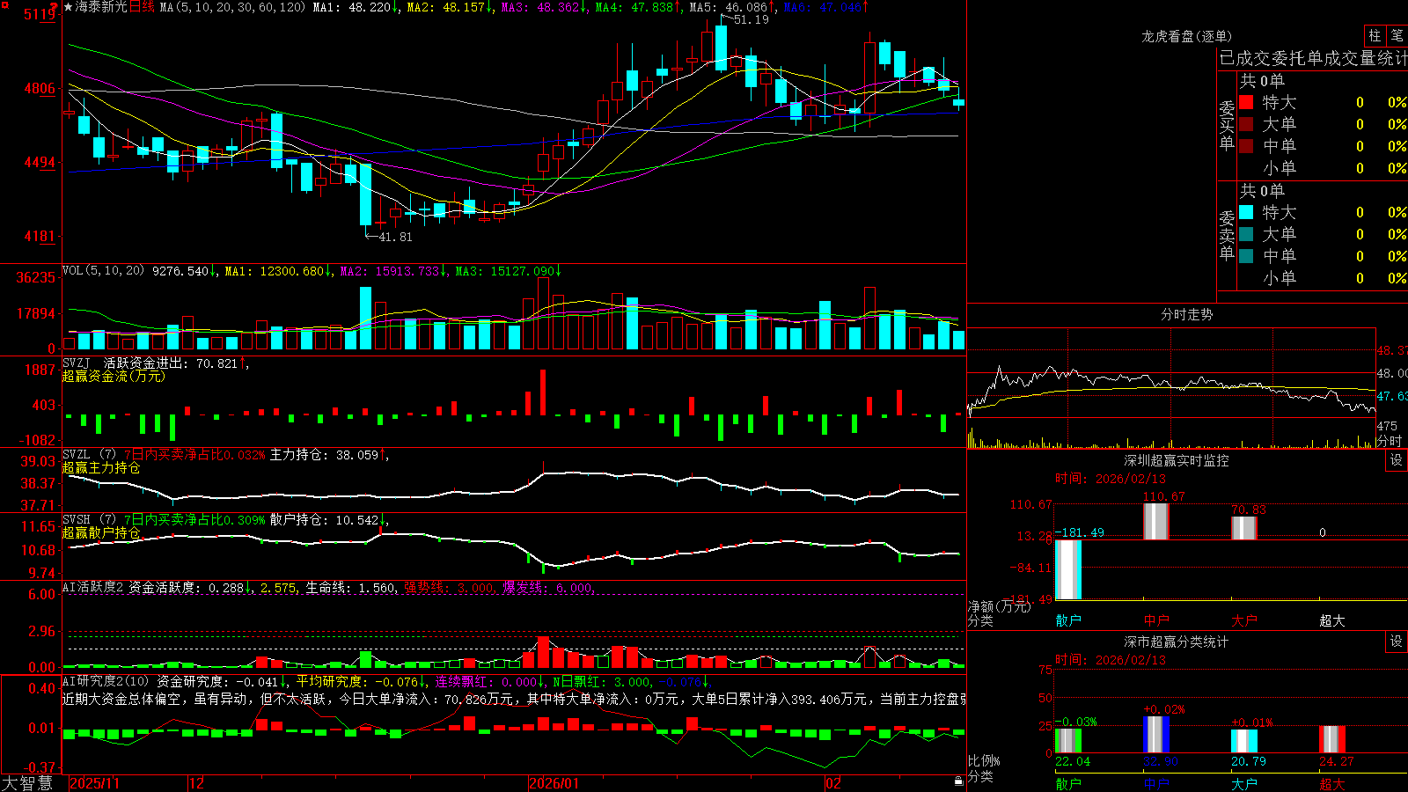Select the green 散户 22.04 bar
Image resolution: width=1408 pixels, height=792 pixels.
click(x=1068, y=740)
